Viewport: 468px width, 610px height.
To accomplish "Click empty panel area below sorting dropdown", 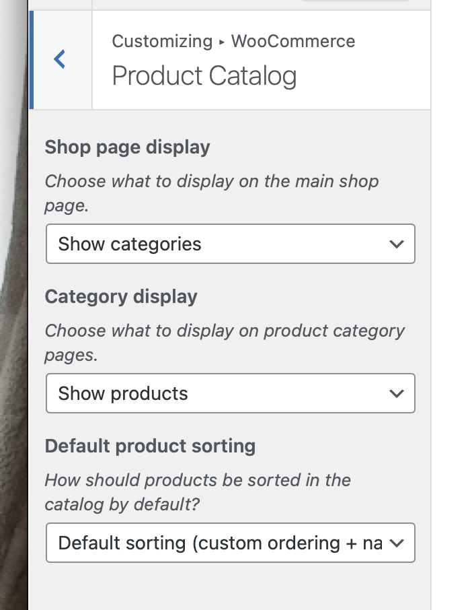I will coord(230,587).
